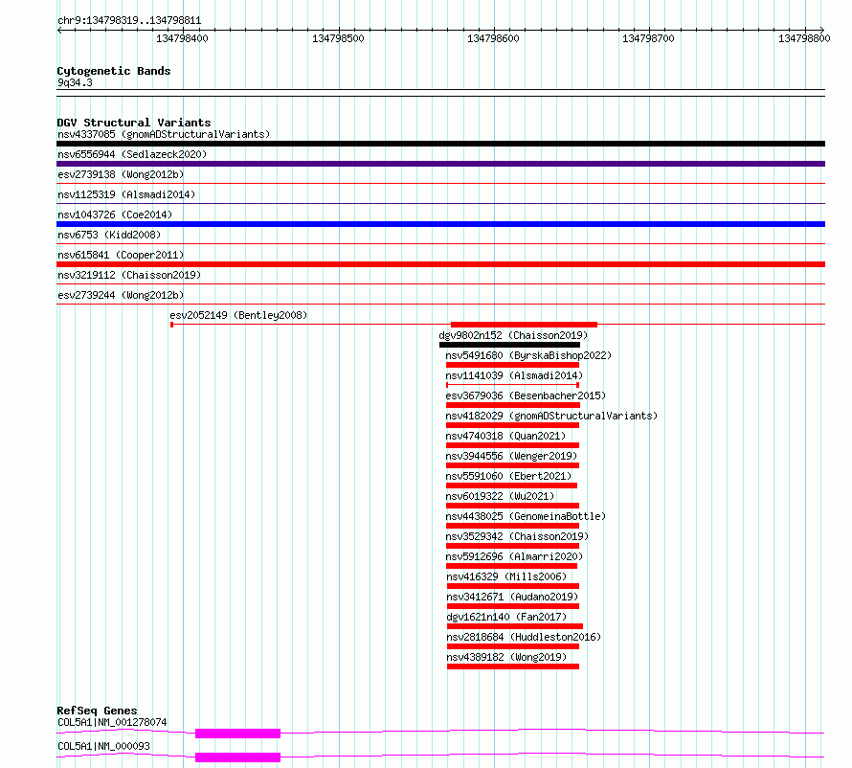Select nsv4182029 gnomADStructuralVariants label
852x768 pixels.
(551, 416)
